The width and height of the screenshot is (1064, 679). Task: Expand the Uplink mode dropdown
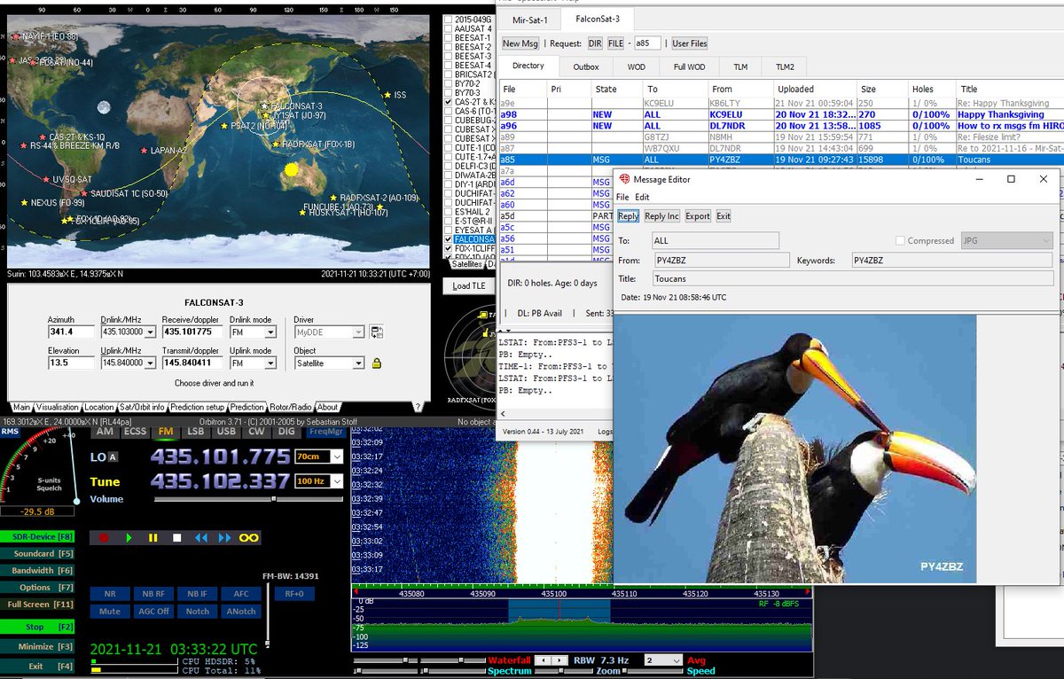click(x=270, y=363)
